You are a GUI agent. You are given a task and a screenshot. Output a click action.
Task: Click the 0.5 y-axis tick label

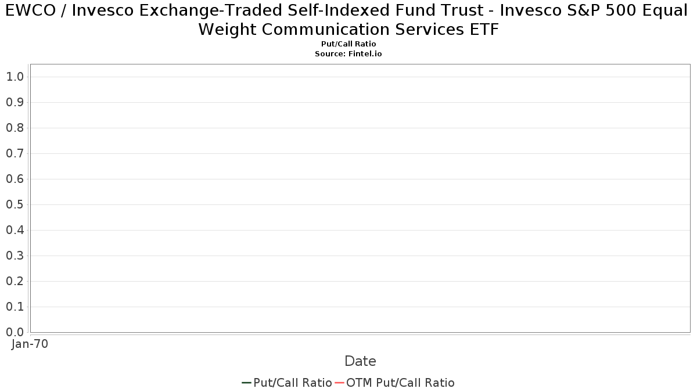click(15, 204)
